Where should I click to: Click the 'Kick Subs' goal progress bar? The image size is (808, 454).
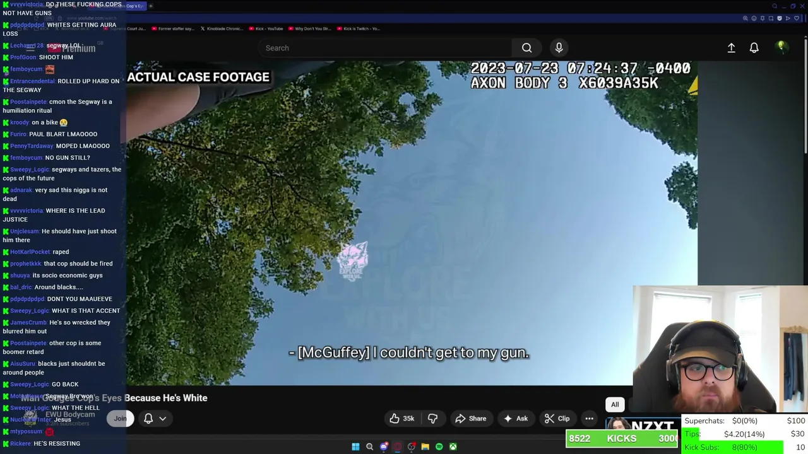click(745, 447)
